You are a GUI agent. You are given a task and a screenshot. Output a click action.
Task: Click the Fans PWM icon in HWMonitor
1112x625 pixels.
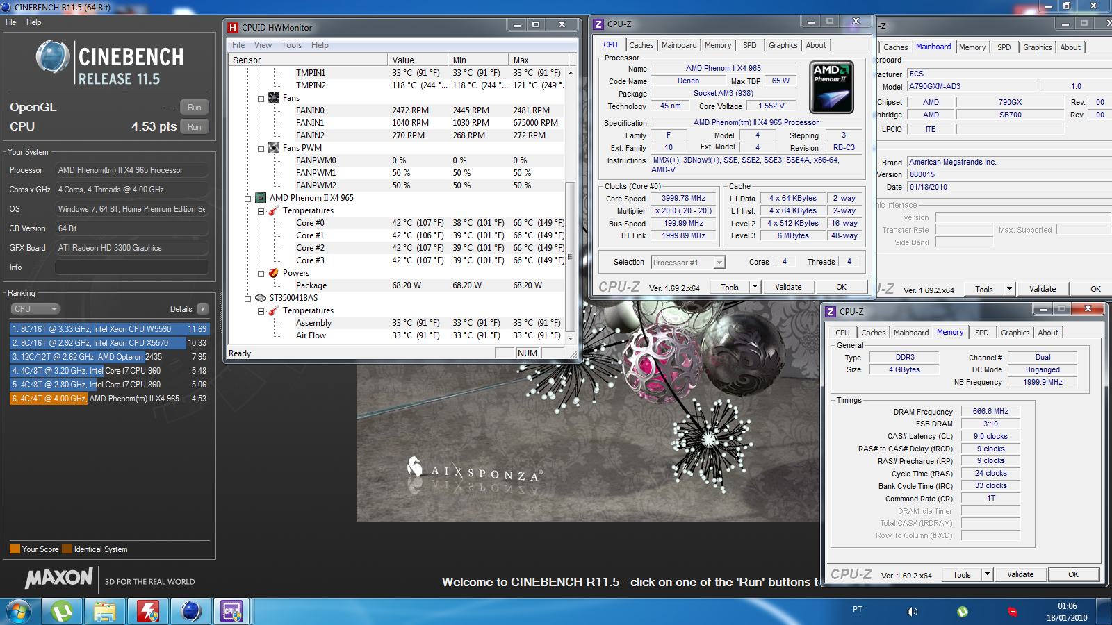pyautogui.click(x=274, y=148)
